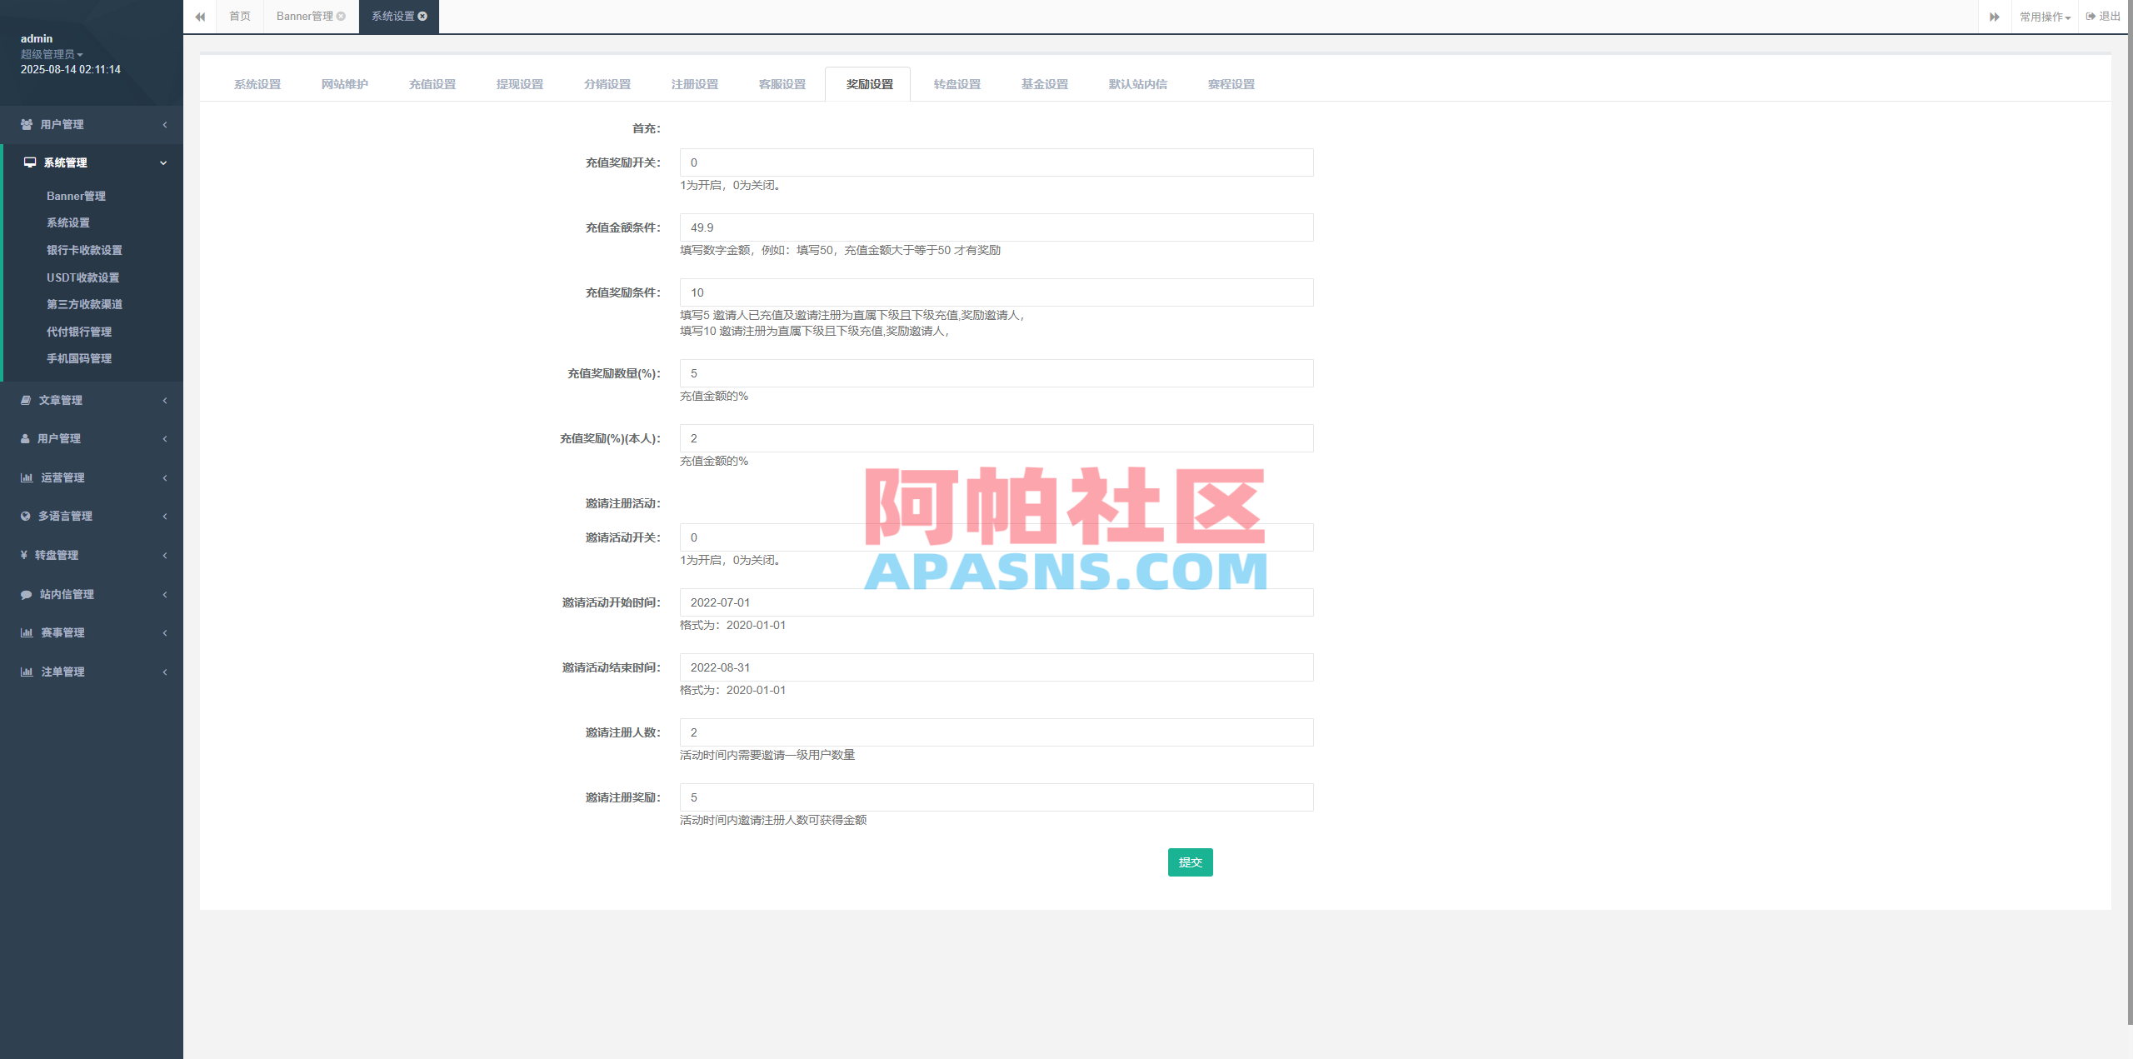Click the 站内信管理 chat bubble icon
This screenshot has height=1059, width=2133.
25,594
